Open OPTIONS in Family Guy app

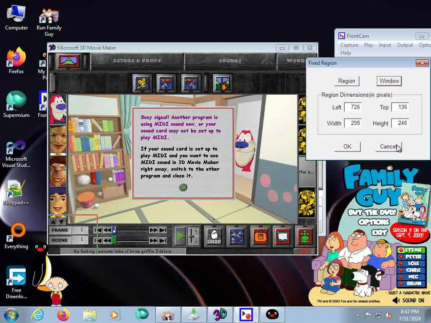coord(374,222)
